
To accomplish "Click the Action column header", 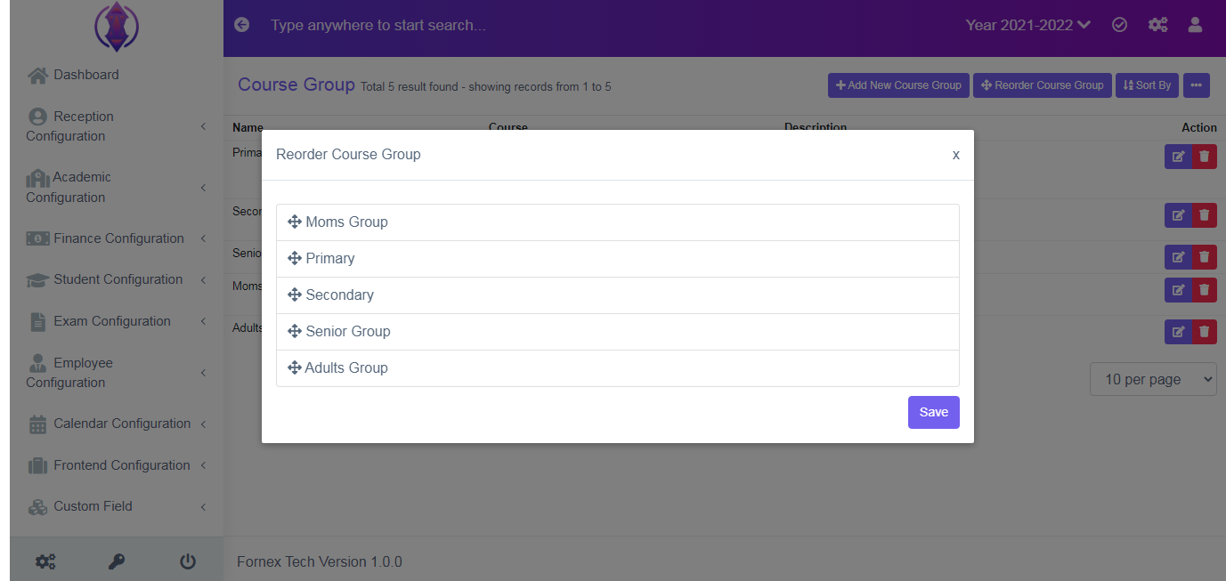I will (1199, 127).
